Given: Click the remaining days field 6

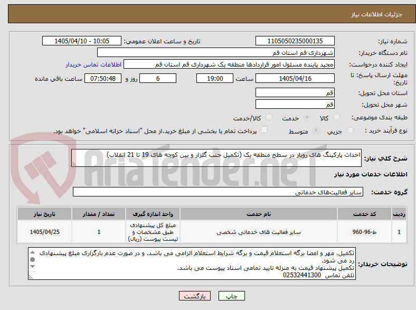Looking at the screenshot, I should [x=158, y=79].
